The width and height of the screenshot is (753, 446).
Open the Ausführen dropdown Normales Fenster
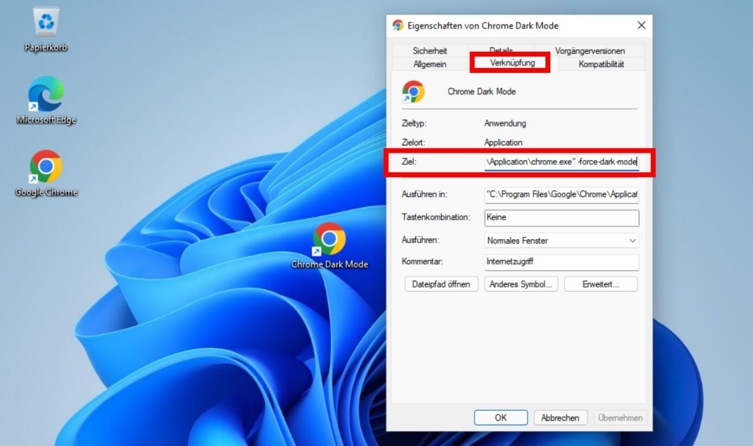coord(562,240)
